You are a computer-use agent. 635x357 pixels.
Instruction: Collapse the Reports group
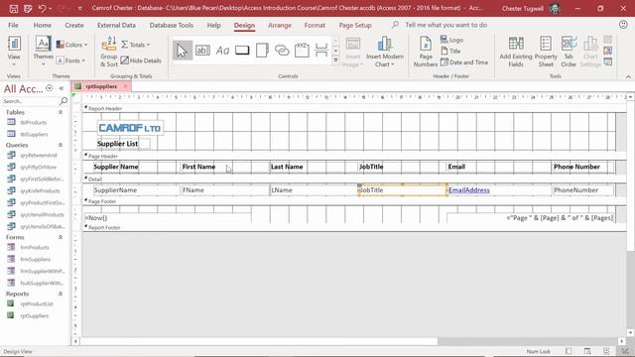tap(61, 294)
